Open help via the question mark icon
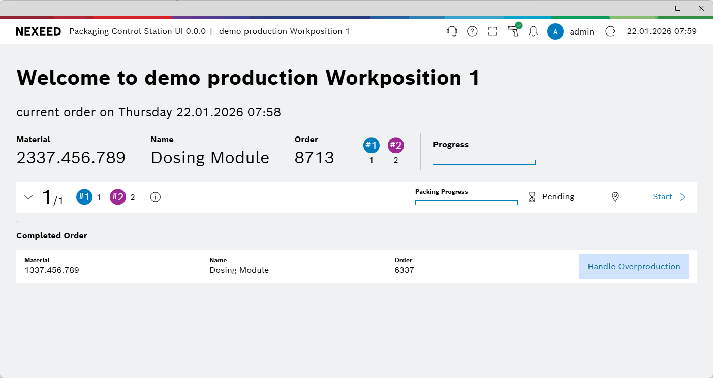Screen dimensions: 713x378 click(x=472, y=31)
